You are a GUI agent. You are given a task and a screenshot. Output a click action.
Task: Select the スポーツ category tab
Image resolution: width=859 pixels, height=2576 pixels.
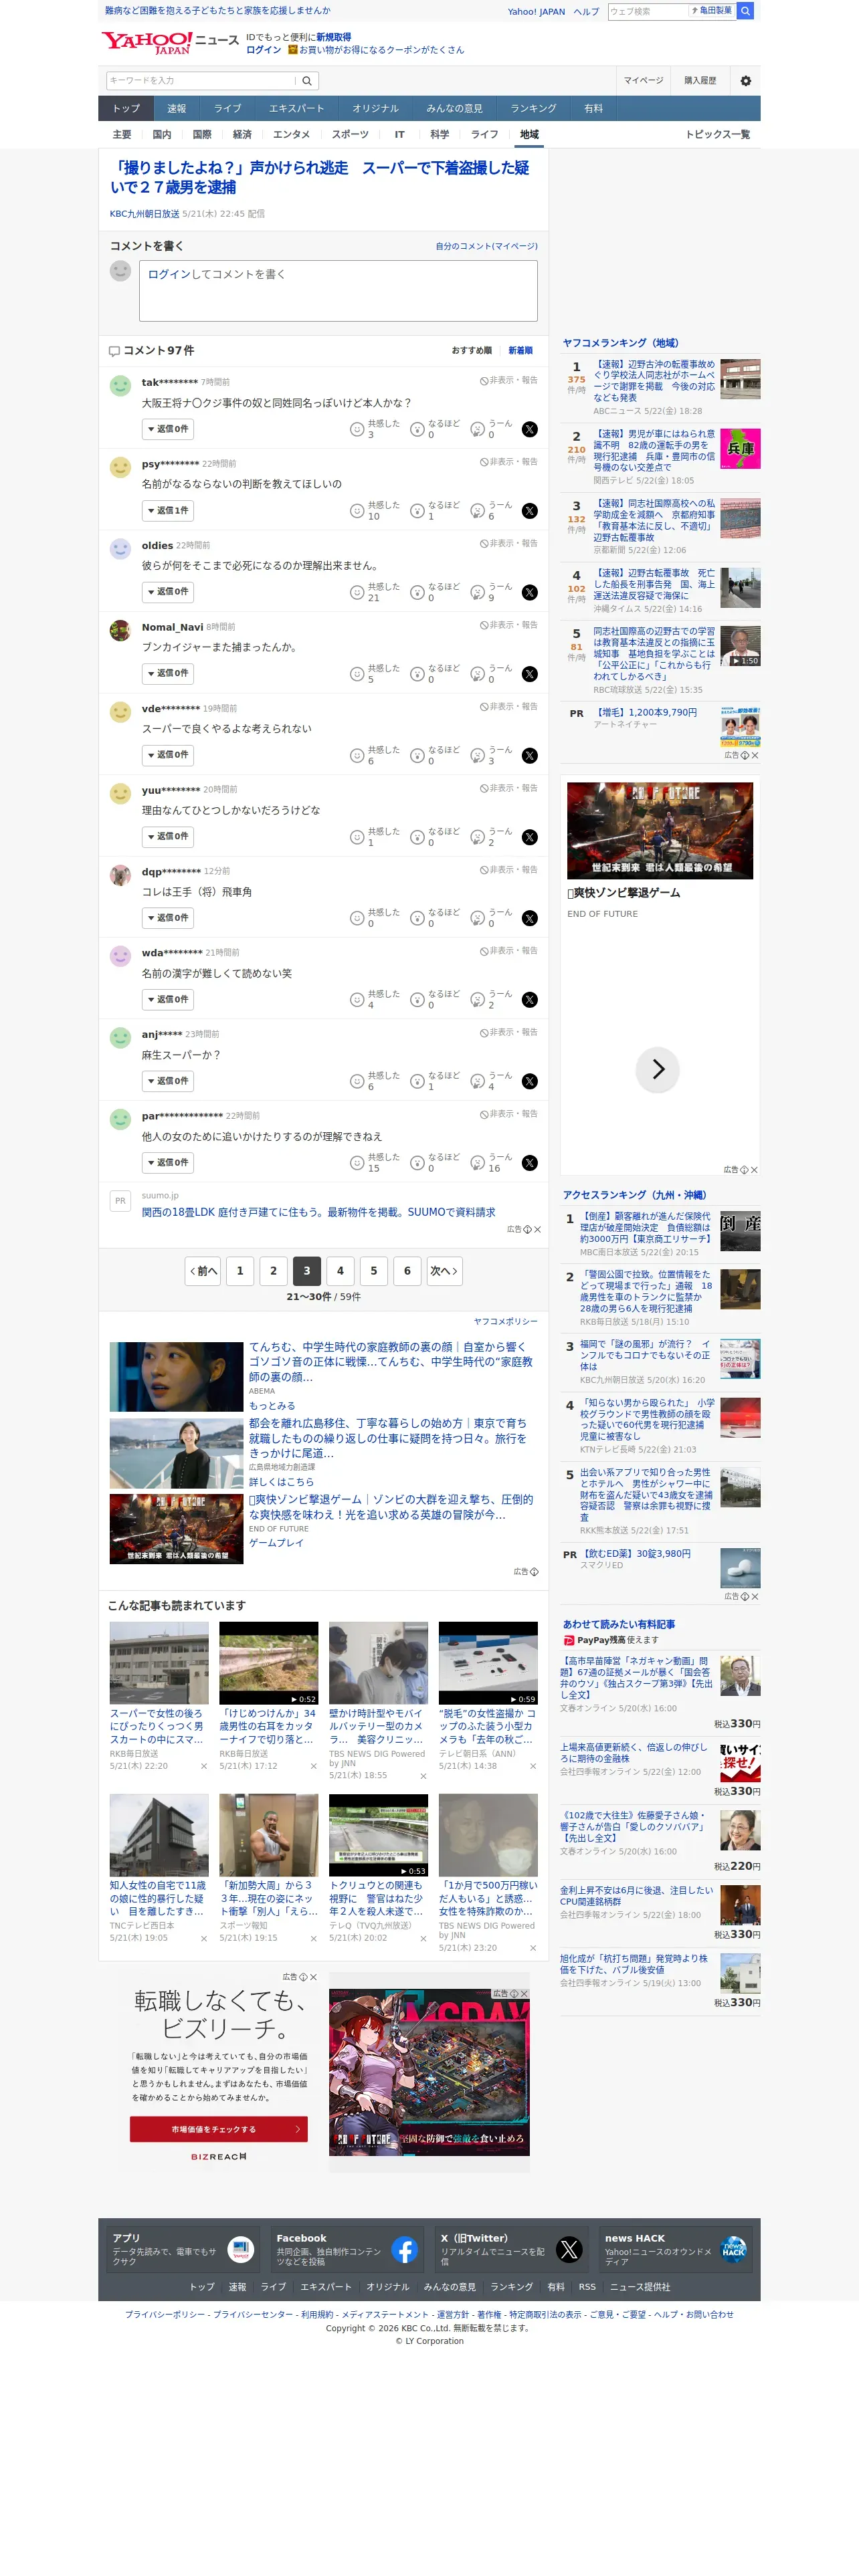pos(350,135)
